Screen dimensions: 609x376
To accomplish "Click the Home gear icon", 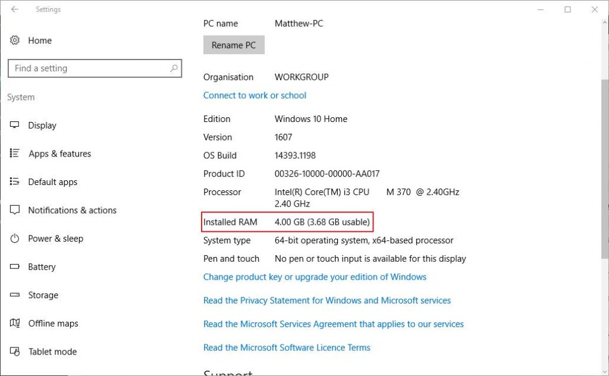I will [14, 40].
